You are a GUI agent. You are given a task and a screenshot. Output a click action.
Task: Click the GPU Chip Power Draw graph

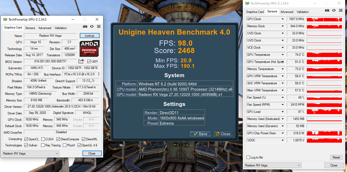click(x=324, y=133)
